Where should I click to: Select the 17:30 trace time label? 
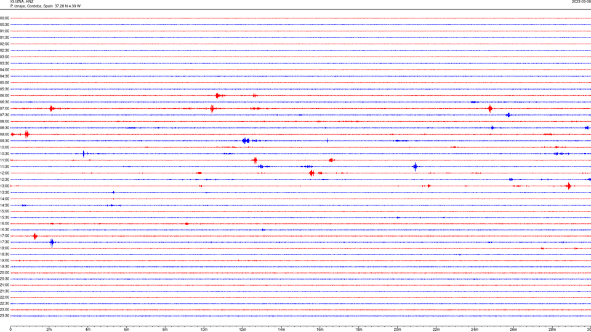coord(4,242)
